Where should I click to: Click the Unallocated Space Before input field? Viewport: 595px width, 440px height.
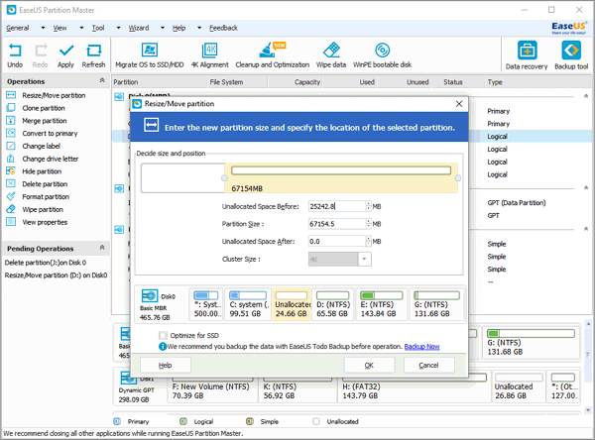(337, 206)
